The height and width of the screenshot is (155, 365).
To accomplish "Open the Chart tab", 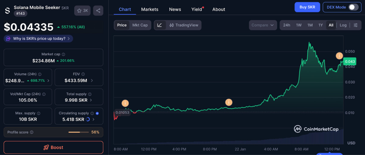I will (125, 9).
